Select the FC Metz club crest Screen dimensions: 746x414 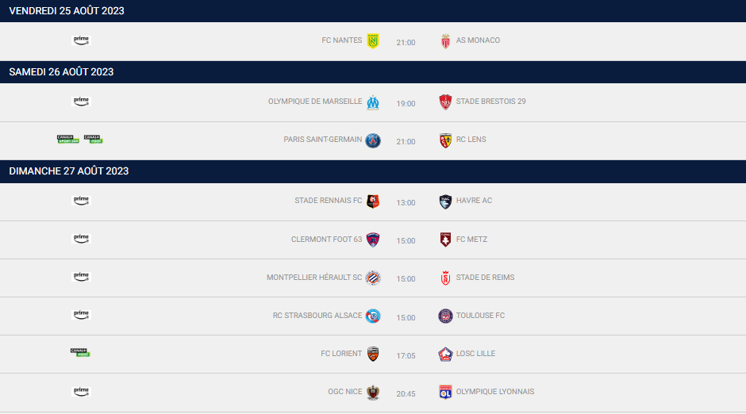pyautogui.click(x=445, y=240)
